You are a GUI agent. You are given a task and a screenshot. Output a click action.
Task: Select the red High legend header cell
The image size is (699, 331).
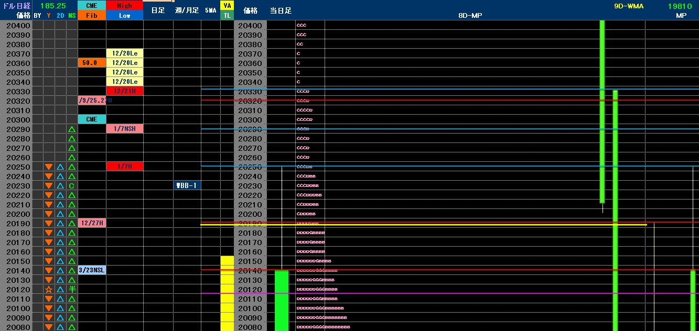click(x=124, y=6)
